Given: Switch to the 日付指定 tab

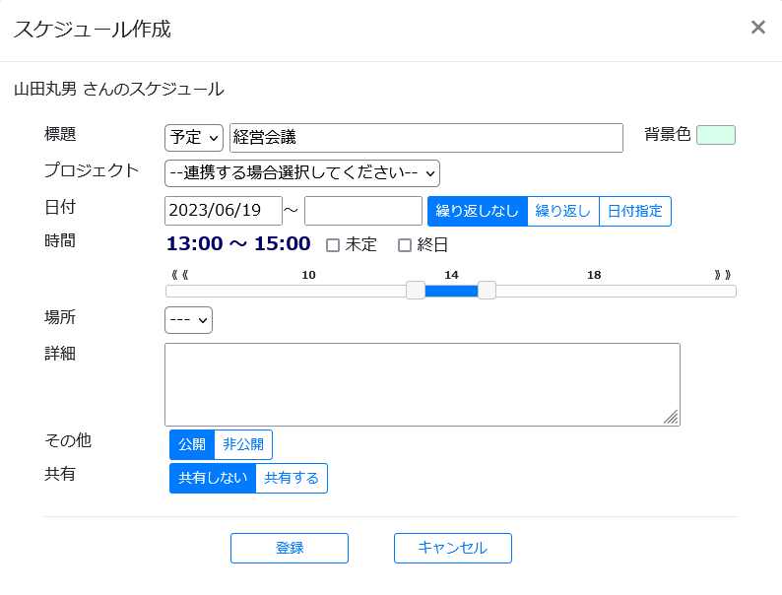Looking at the screenshot, I should pos(635,212).
